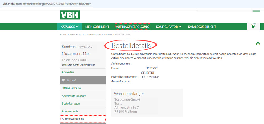Image resolution: width=264 pixels, height=124 pixels.
Task: Click breadcrumb order number 0035791341
Action: click(123, 35)
